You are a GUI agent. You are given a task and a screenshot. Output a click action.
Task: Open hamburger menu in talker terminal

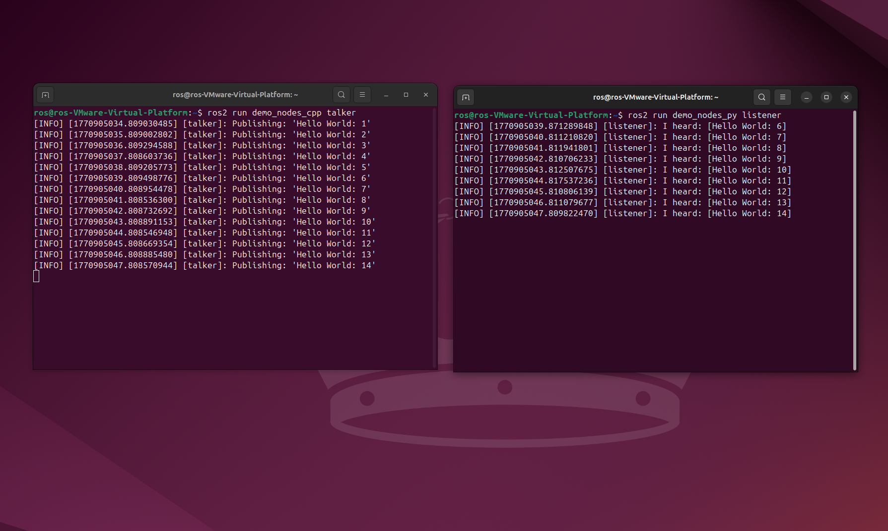[362, 95]
